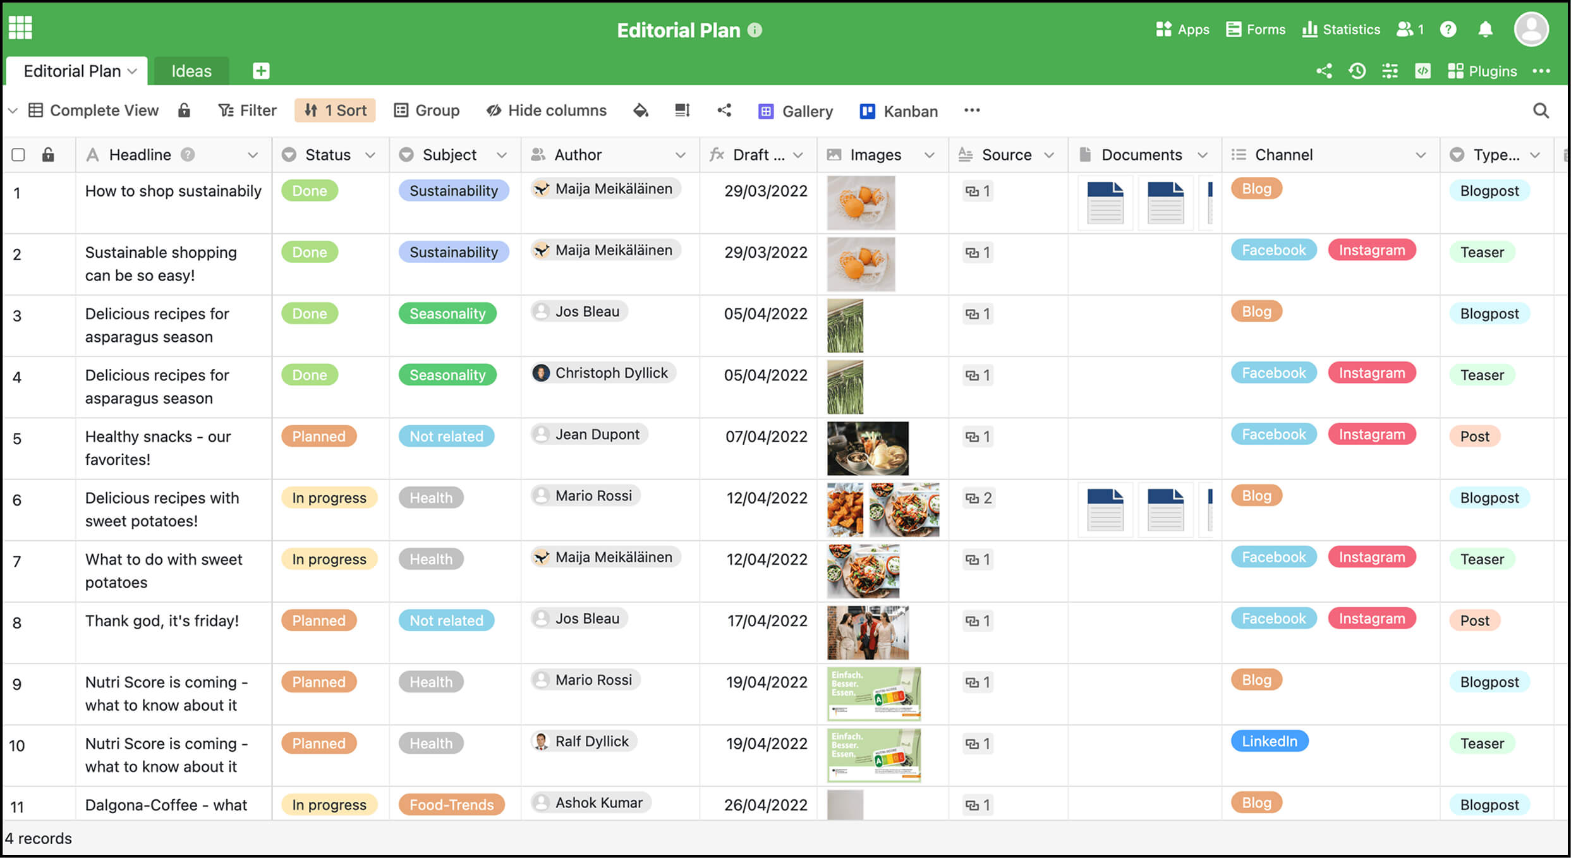Open the version history clock icon
The width and height of the screenshot is (1571, 858).
click(x=1357, y=71)
